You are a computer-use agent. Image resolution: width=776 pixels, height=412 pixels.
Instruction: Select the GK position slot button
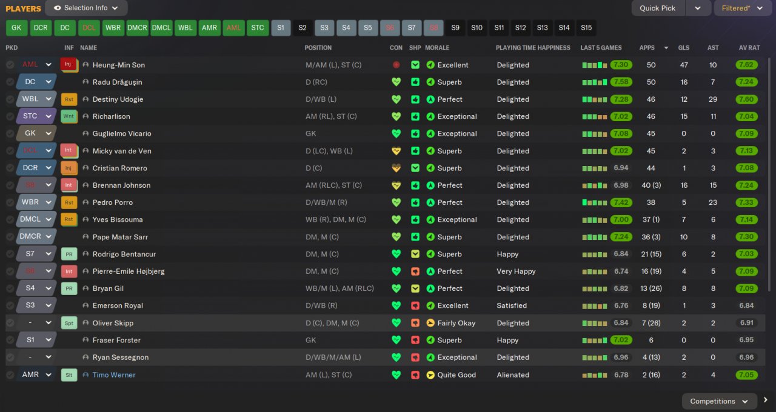coord(16,28)
